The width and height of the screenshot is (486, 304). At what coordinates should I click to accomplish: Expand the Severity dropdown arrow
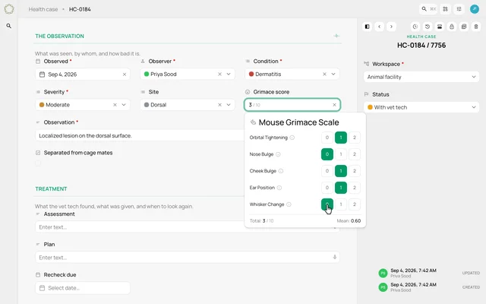coord(124,105)
